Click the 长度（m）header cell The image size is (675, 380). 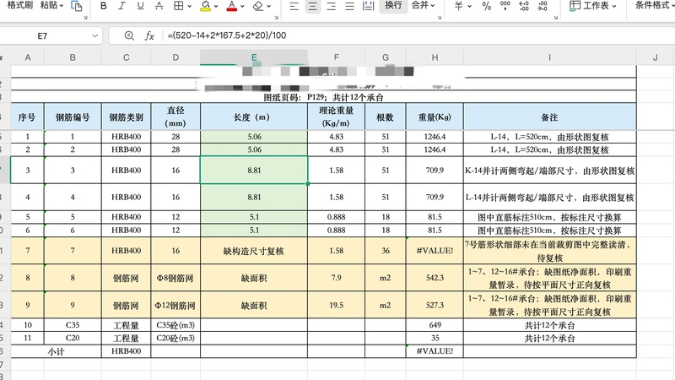[254, 117]
